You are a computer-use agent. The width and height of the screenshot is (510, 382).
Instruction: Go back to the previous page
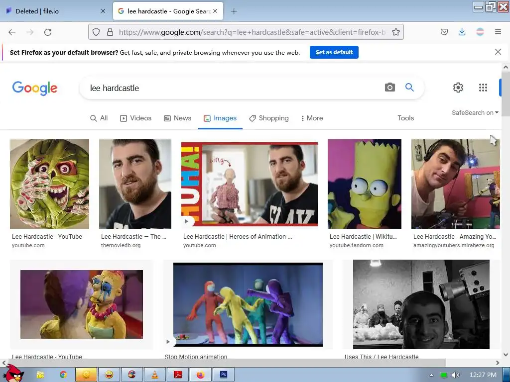click(x=12, y=32)
